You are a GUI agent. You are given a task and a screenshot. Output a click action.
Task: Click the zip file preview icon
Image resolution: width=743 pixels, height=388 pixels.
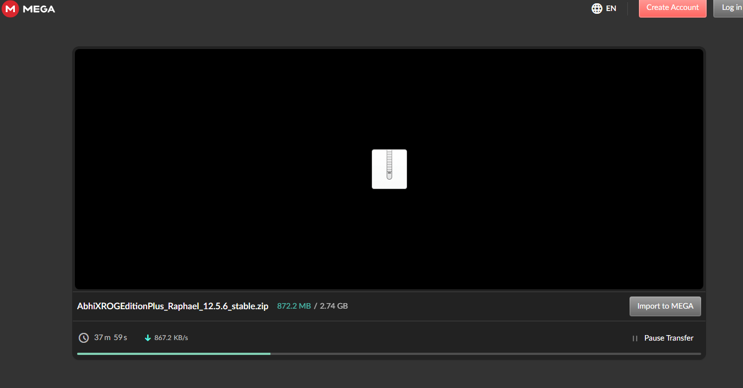pyautogui.click(x=389, y=169)
